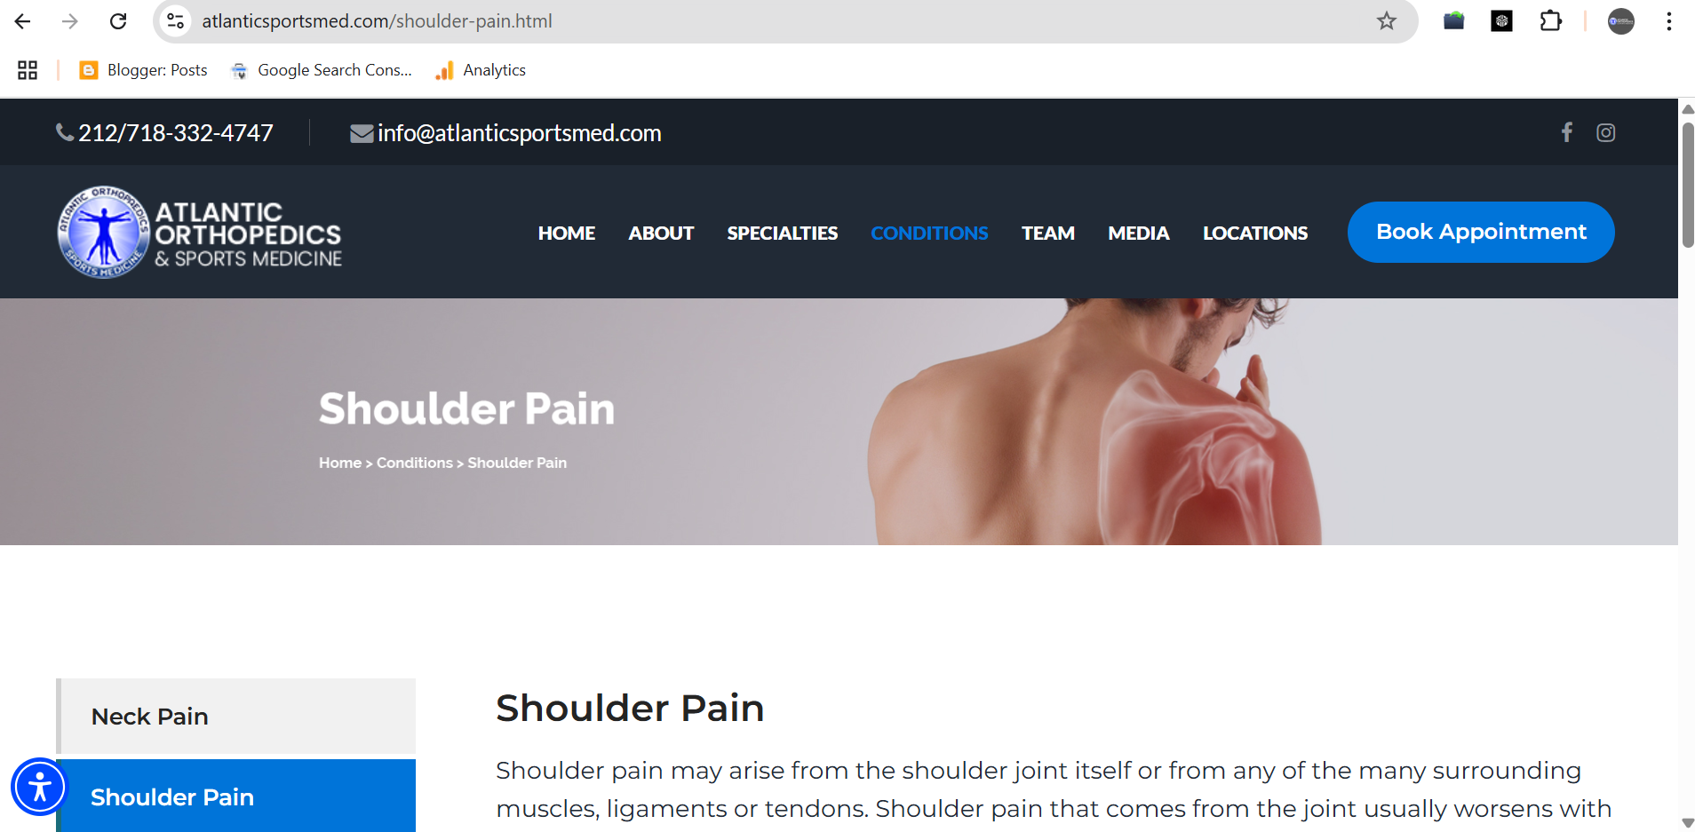The height and width of the screenshot is (832, 1695).
Task: Select Neck Pain in the sidebar
Action: (236, 717)
